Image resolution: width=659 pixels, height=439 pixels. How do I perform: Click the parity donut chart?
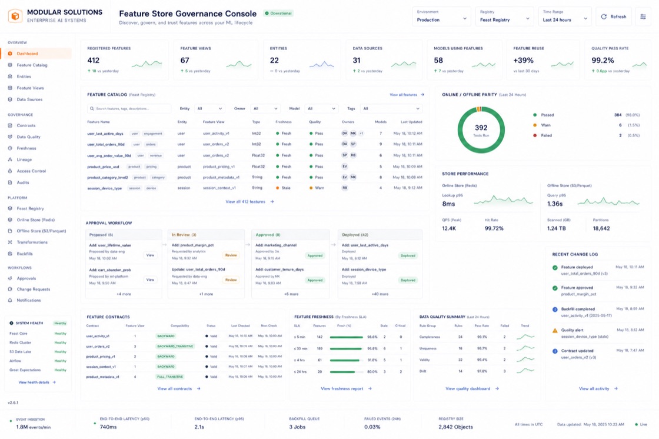(x=481, y=129)
